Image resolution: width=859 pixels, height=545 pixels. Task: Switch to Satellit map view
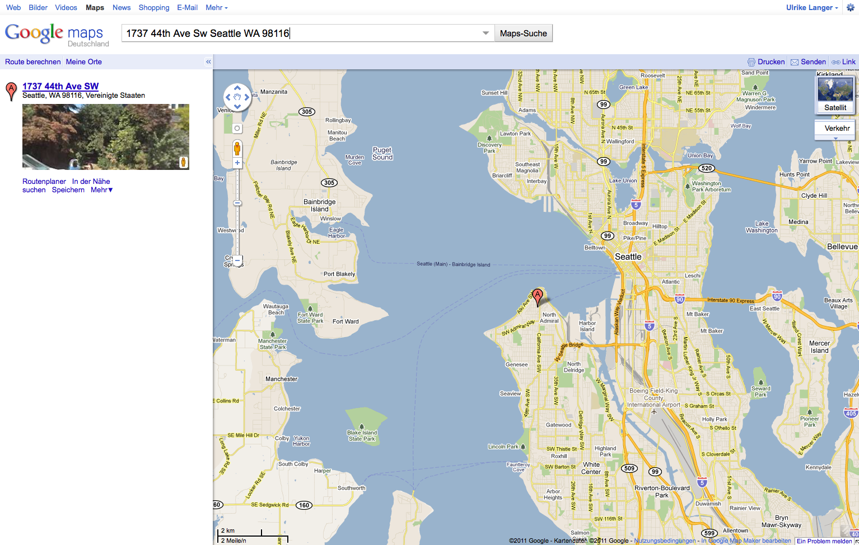835,94
